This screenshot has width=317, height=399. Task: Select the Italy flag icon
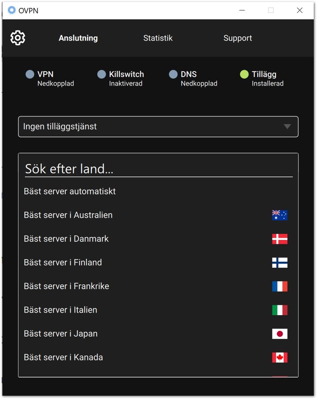pyautogui.click(x=279, y=310)
